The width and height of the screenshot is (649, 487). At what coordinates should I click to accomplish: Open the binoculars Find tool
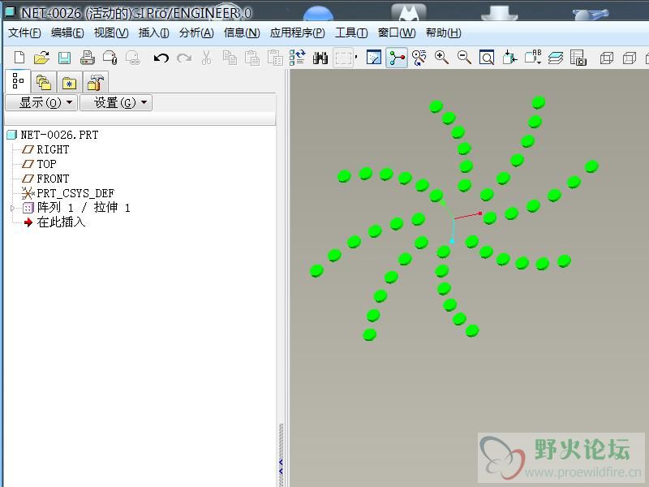(x=320, y=58)
